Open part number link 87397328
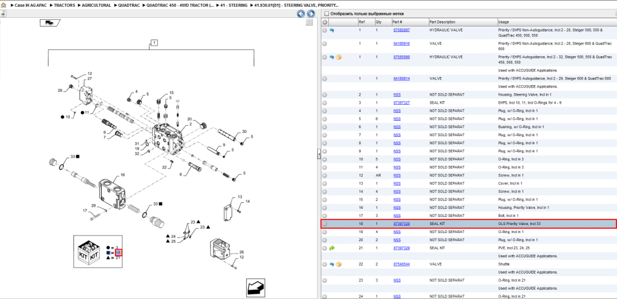 tap(402, 224)
